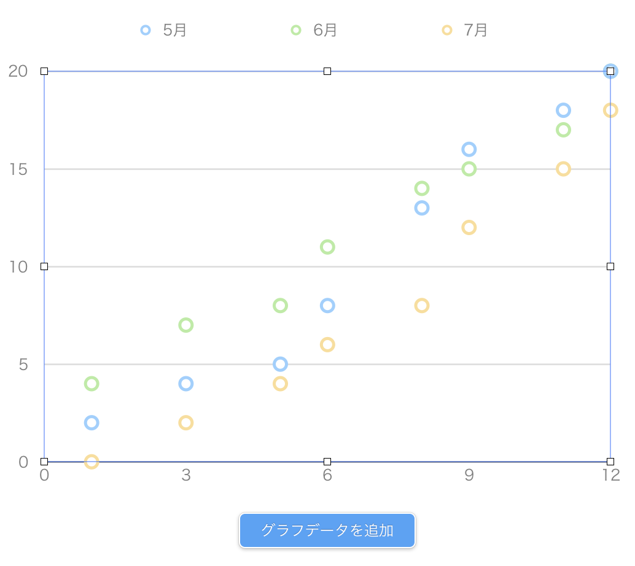Click the bottom-center chart resize handle

point(327,462)
